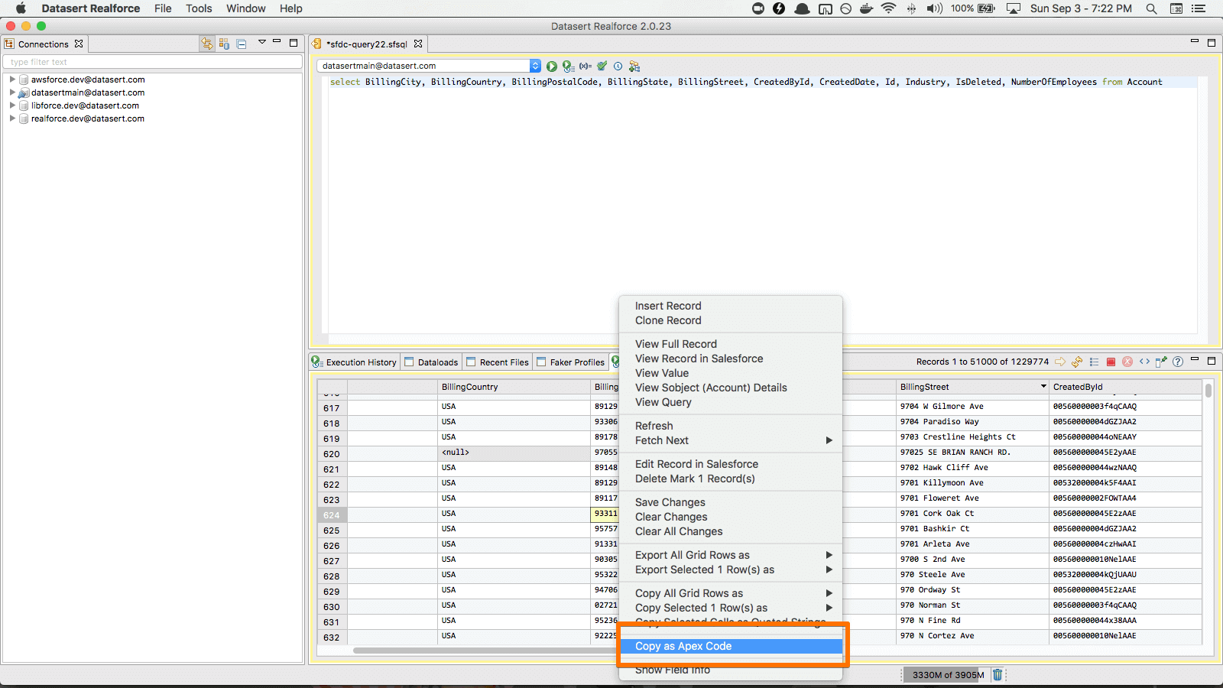Switch to the Dataloads tab
The image size is (1223, 688).
pos(432,362)
